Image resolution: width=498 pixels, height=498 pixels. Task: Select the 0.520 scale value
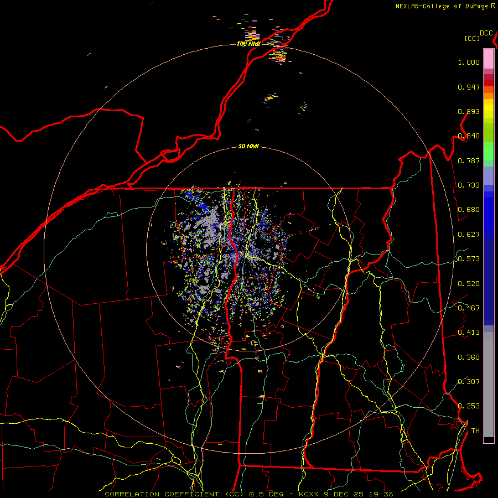pyautogui.click(x=469, y=284)
